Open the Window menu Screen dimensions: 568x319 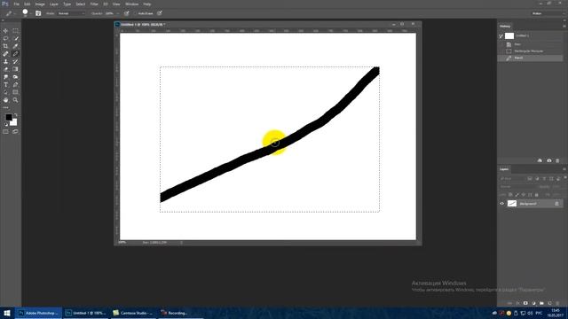[131, 4]
